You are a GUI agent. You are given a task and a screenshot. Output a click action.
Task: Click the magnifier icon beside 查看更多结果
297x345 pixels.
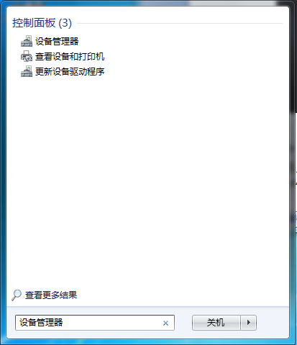[x=17, y=295]
